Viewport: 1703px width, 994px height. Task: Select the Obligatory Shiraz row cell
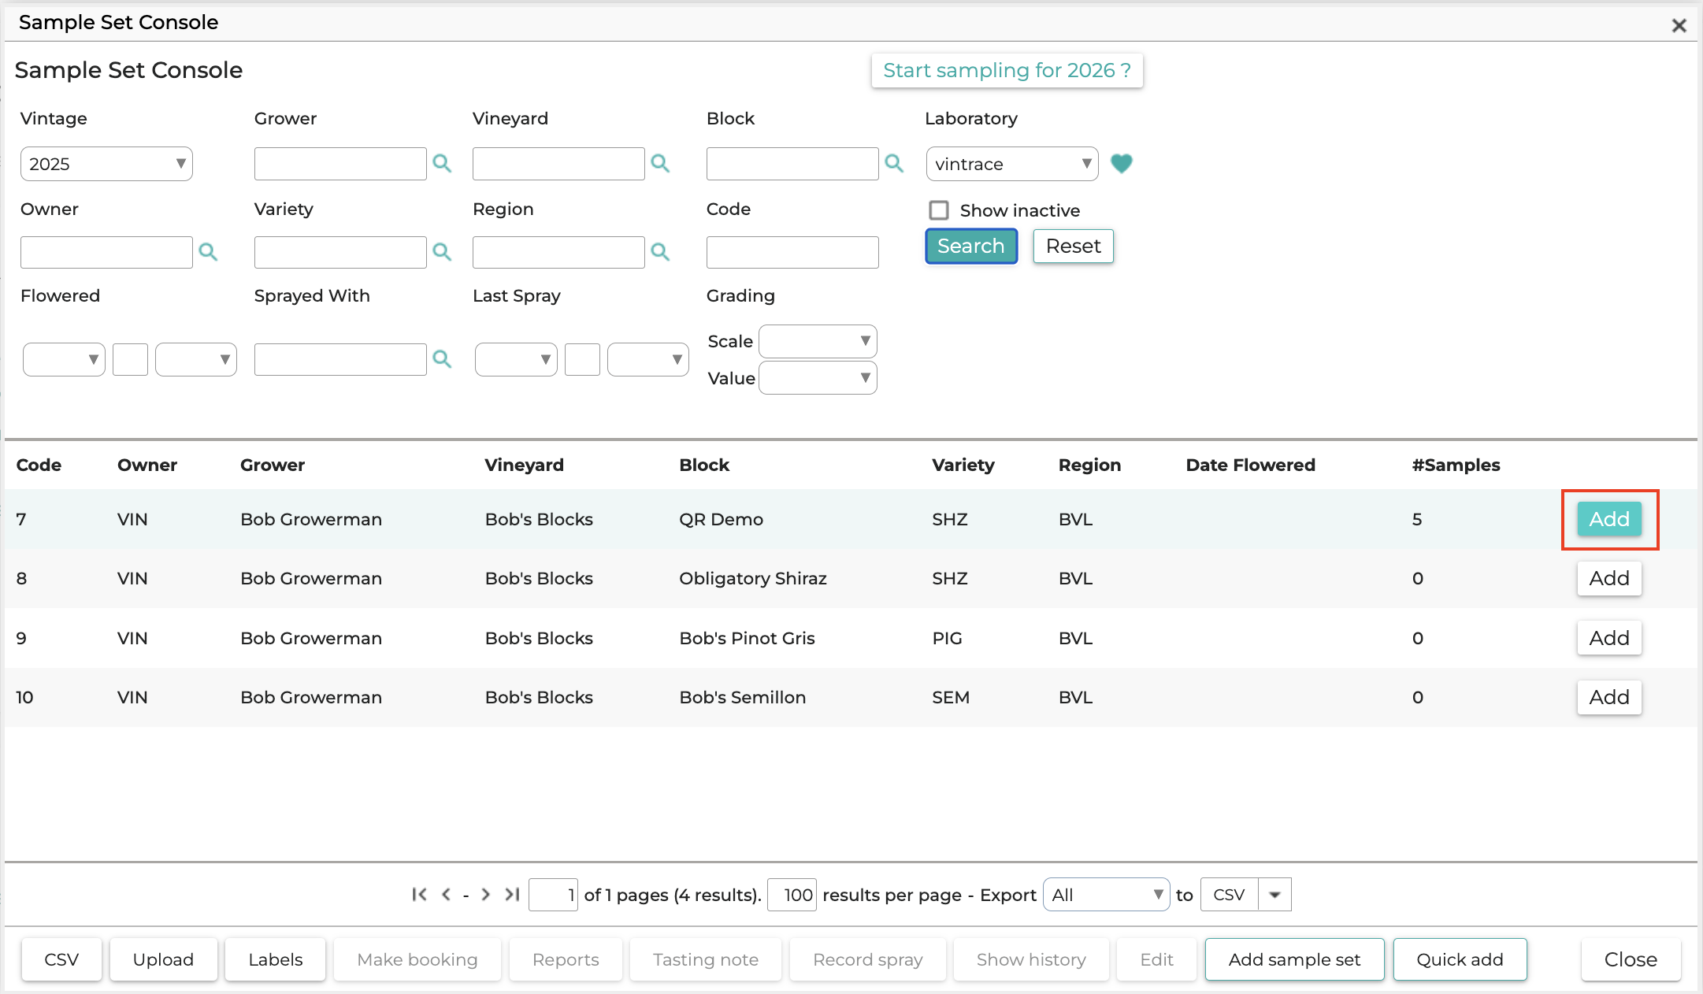click(753, 578)
